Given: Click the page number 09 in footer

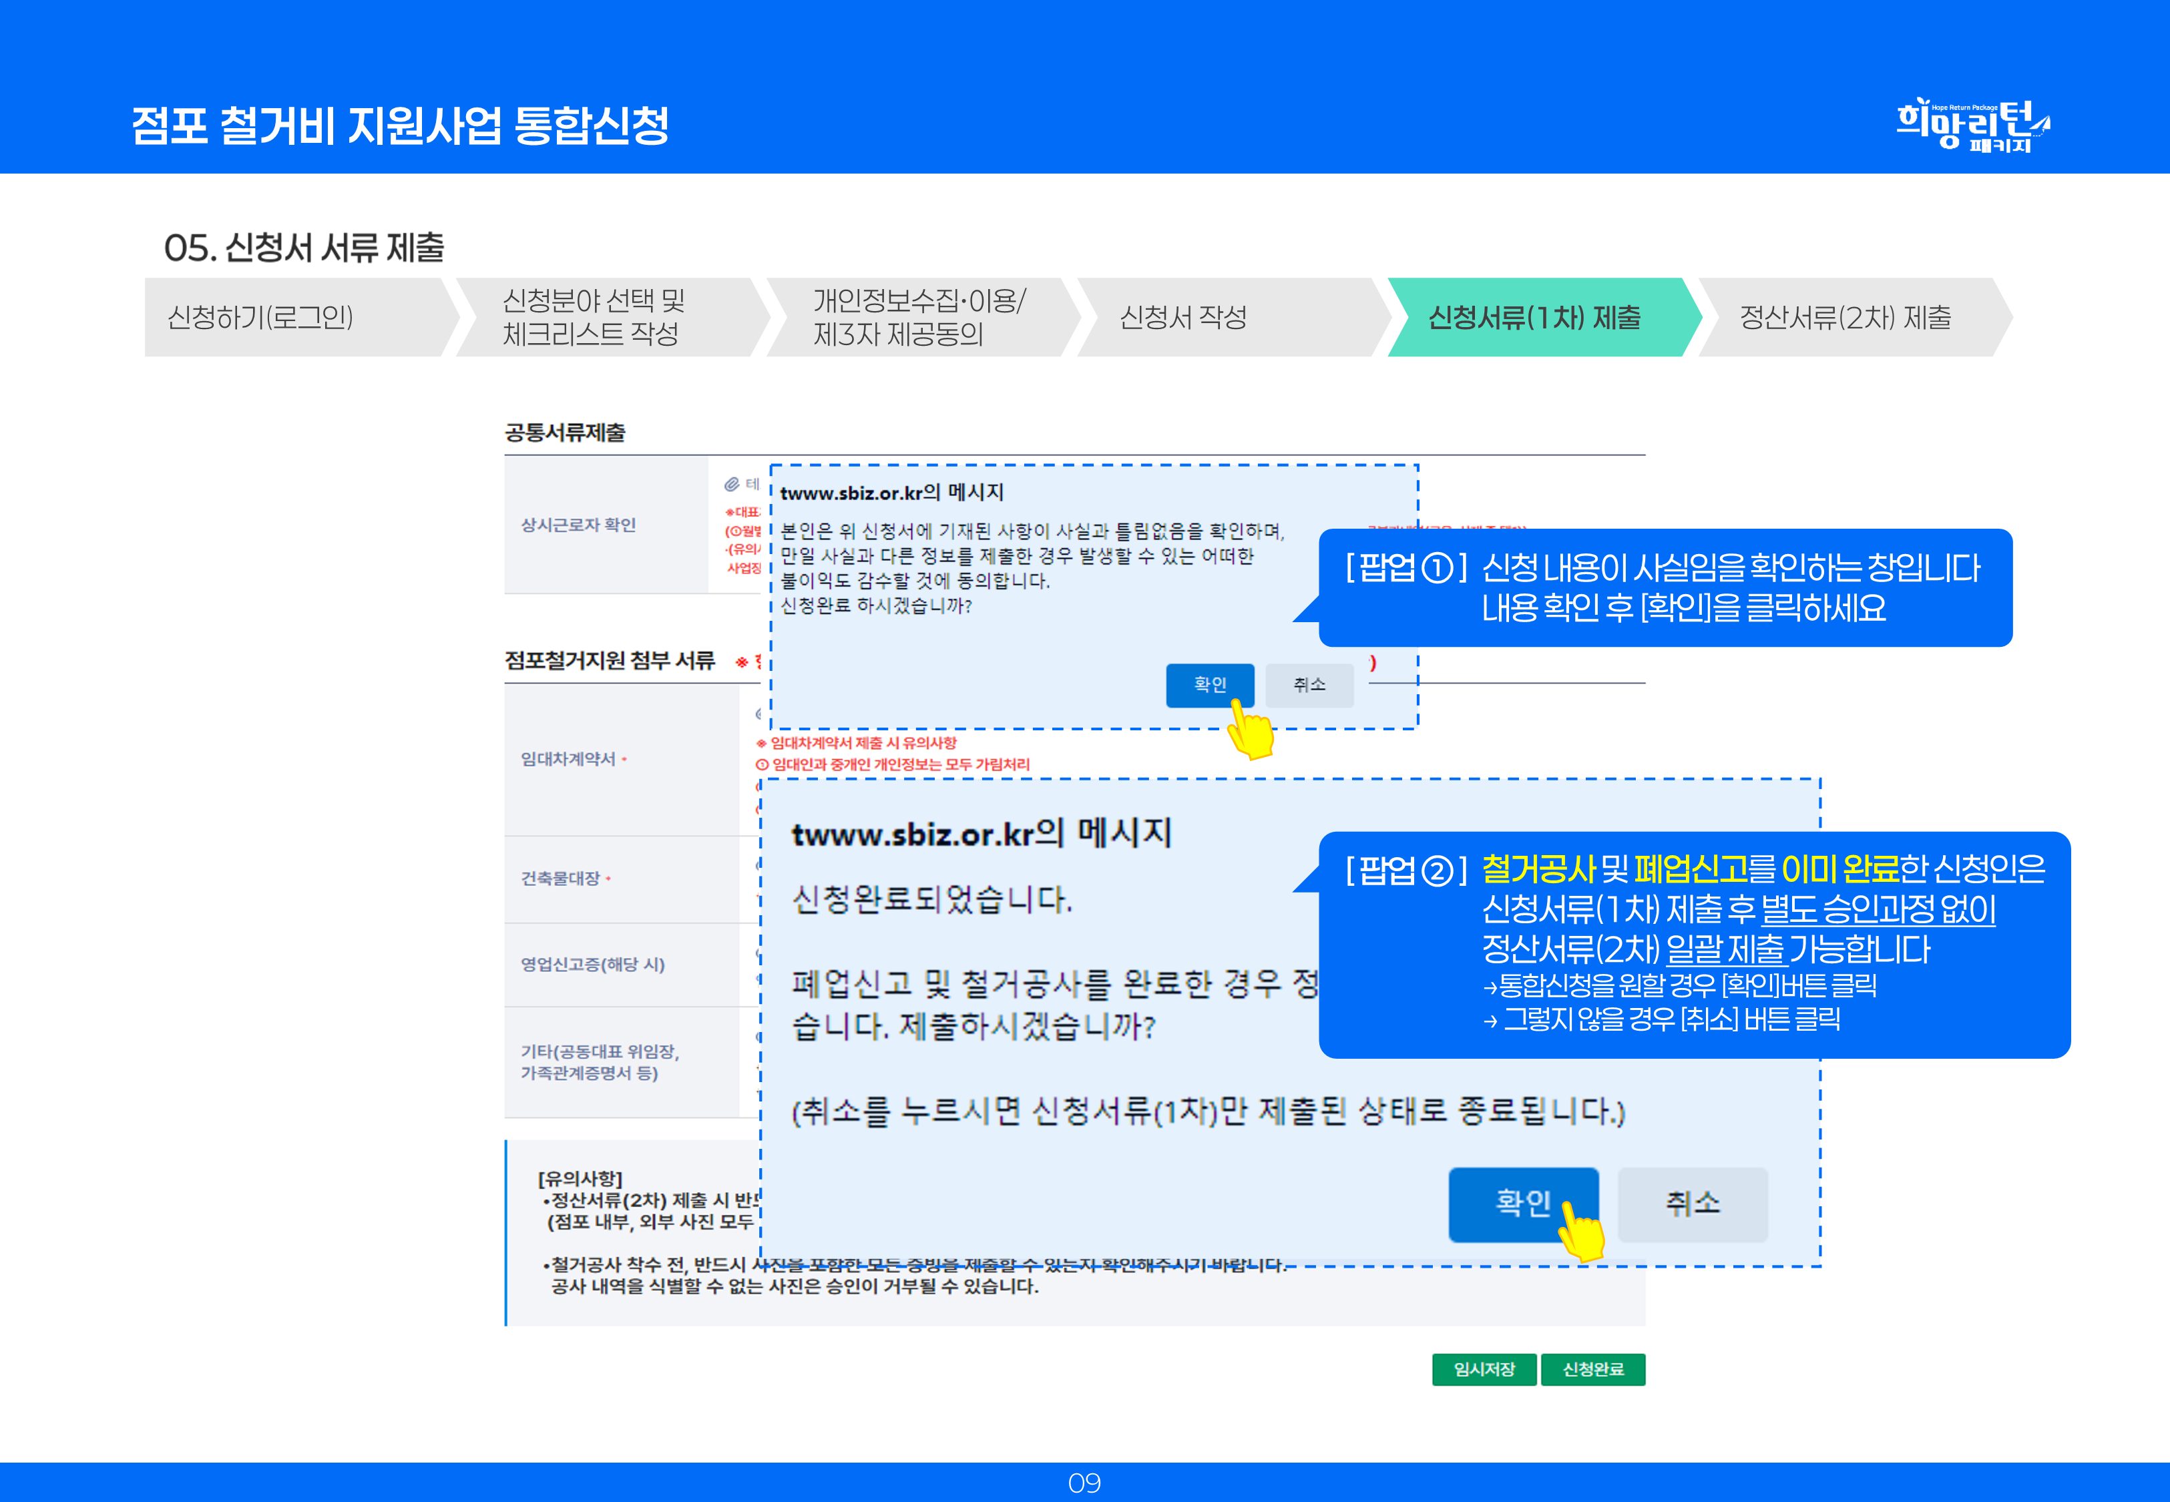Looking at the screenshot, I should tap(1084, 1483).
